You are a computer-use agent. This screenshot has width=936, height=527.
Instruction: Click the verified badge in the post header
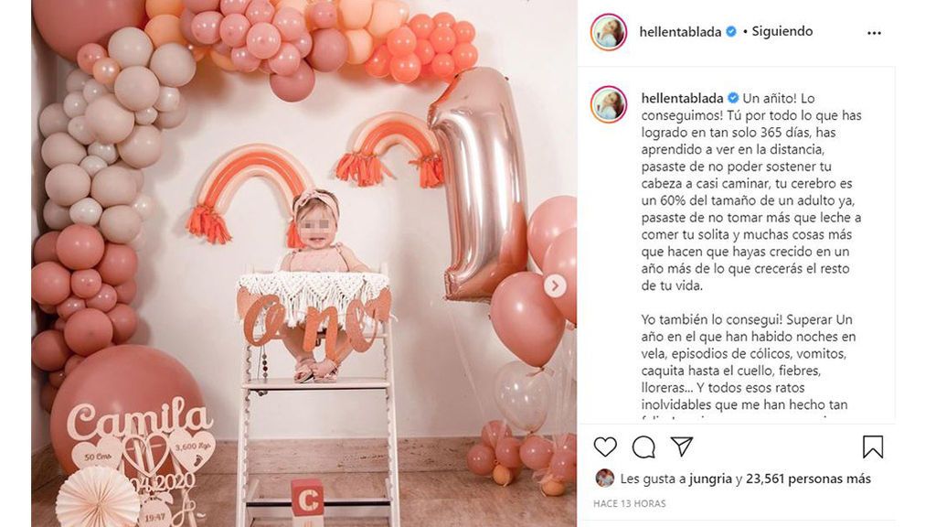(x=731, y=32)
